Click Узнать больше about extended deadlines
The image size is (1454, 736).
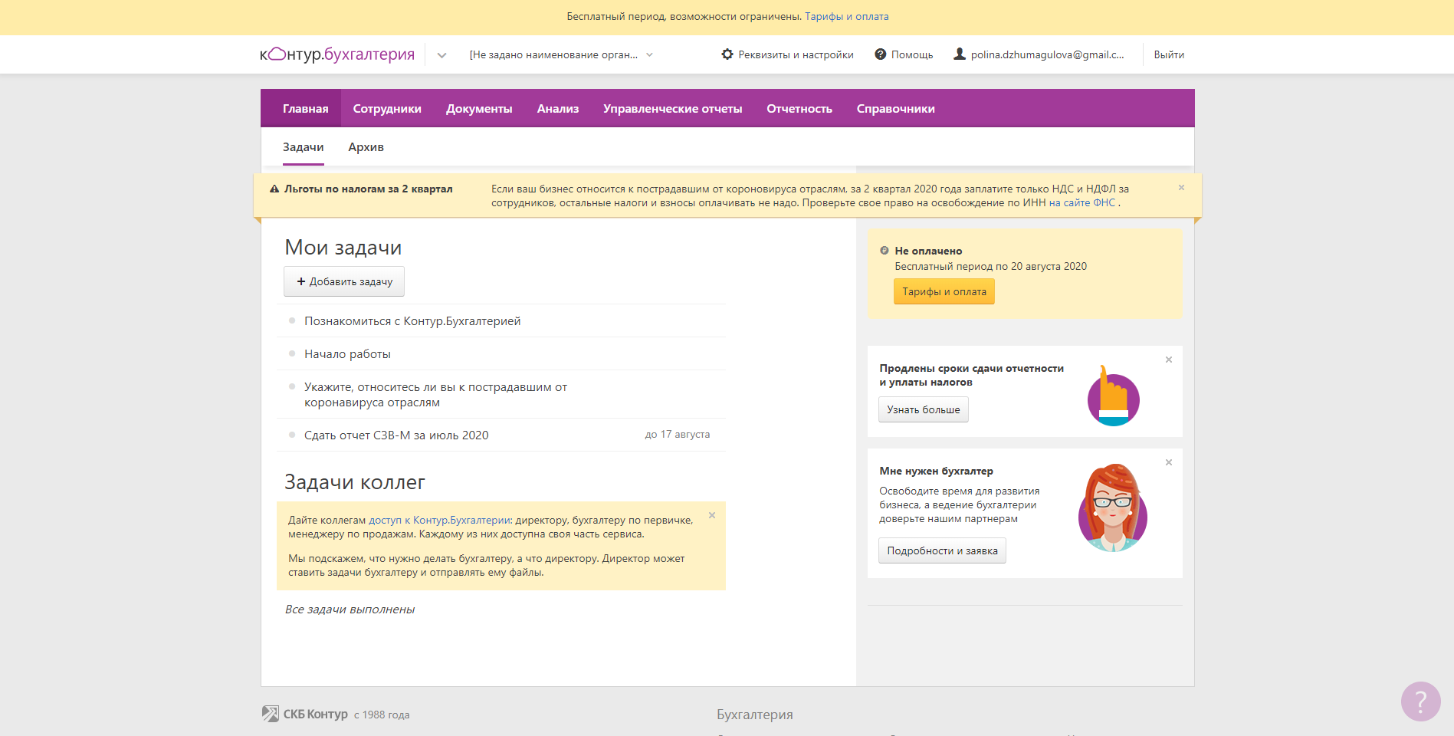coord(924,409)
